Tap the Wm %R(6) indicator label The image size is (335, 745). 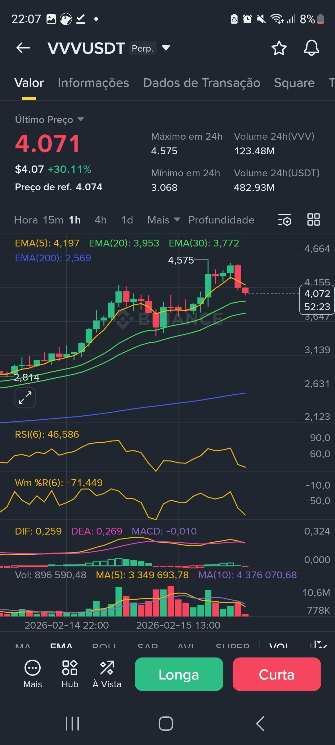click(x=59, y=483)
